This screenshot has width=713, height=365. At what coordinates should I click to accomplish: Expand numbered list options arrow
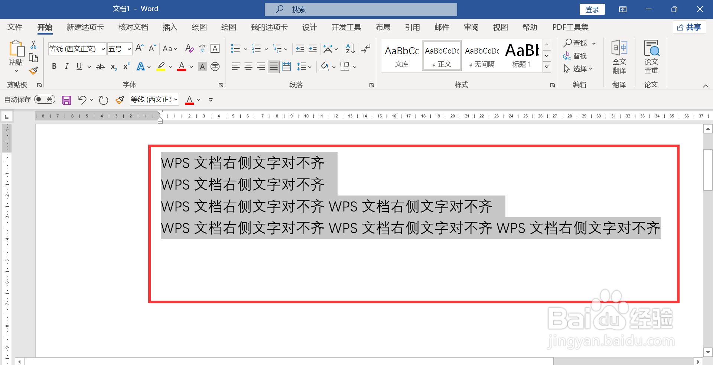pos(266,49)
